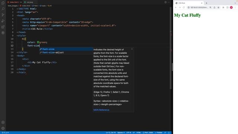Click the html breadcrumb item

click(x=35, y=6)
